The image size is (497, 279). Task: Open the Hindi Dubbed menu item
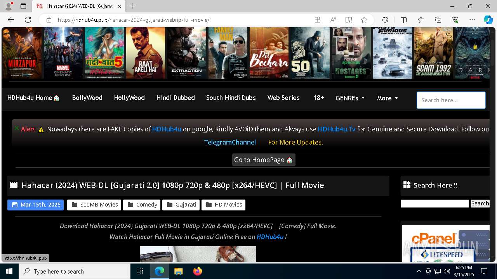[x=176, y=98]
